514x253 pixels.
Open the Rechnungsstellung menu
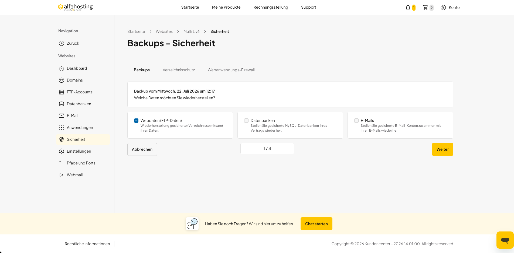click(x=271, y=7)
